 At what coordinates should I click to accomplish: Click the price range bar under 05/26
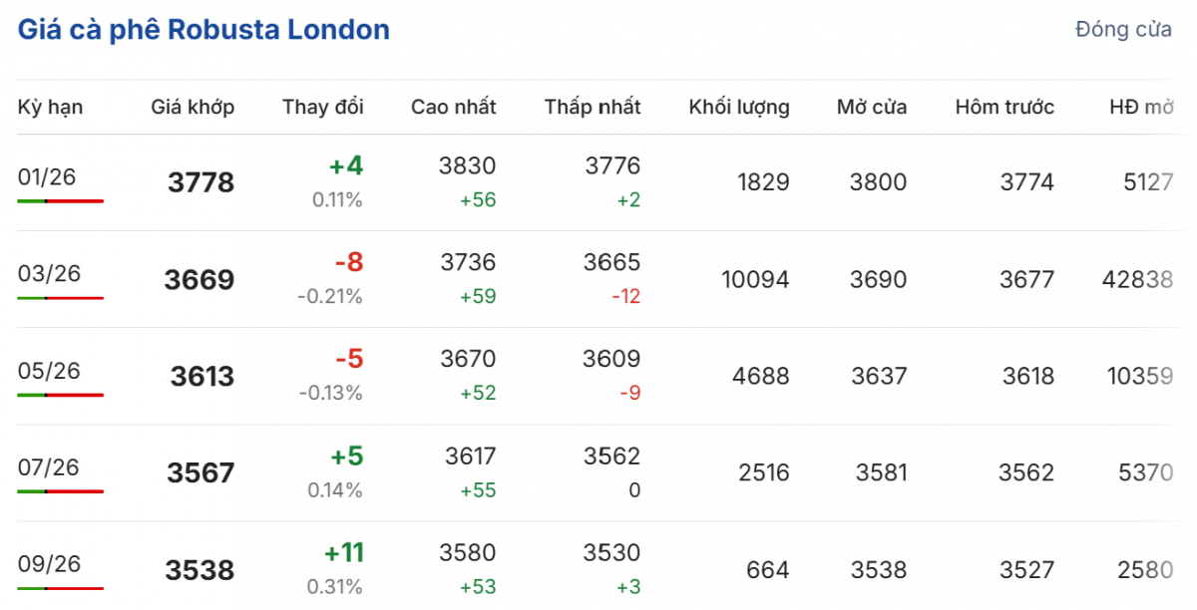pos(60,395)
